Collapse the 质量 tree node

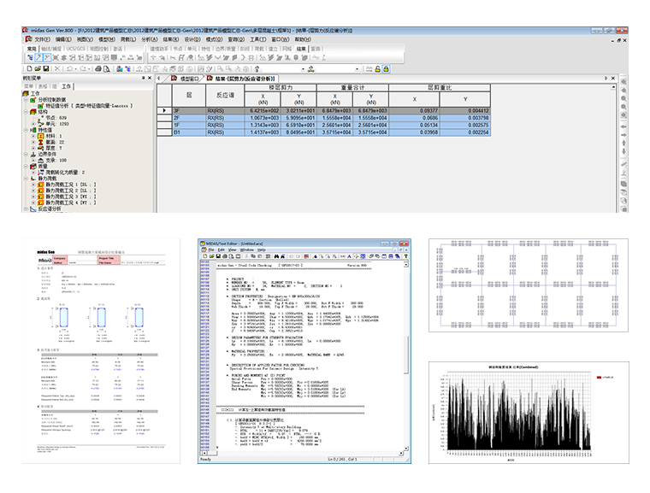point(26,166)
